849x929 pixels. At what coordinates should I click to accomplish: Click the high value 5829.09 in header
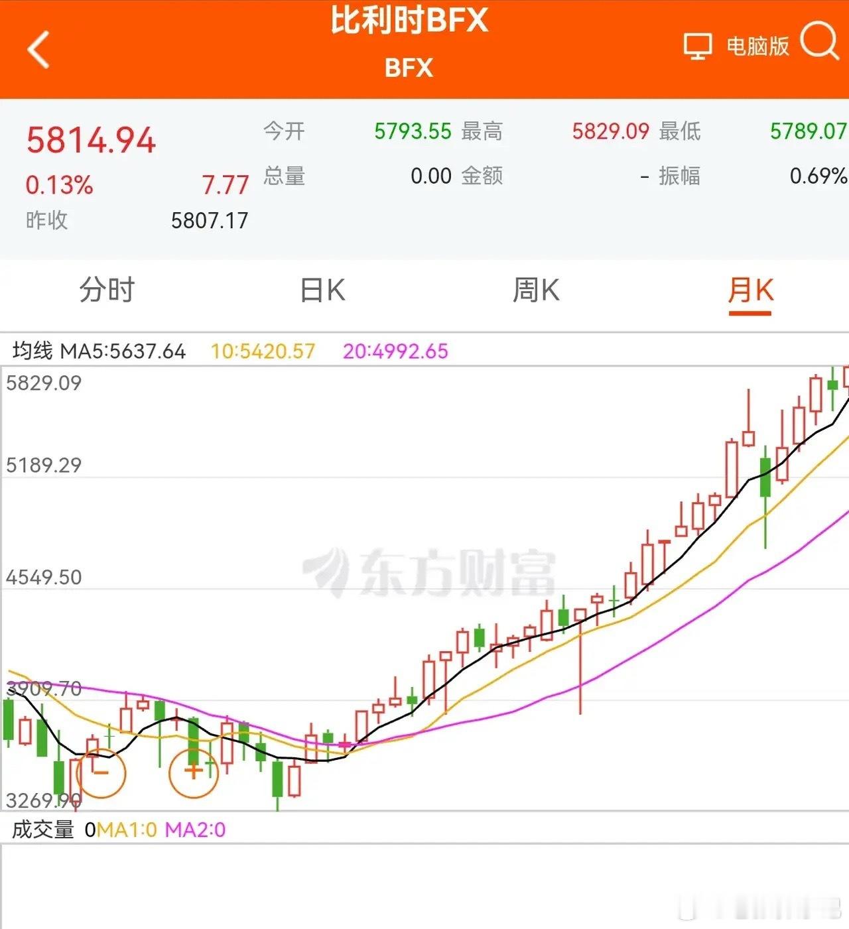(610, 131)
